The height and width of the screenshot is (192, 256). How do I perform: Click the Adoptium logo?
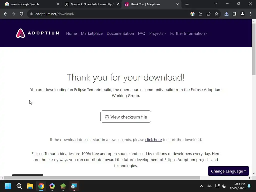[37, 33]
